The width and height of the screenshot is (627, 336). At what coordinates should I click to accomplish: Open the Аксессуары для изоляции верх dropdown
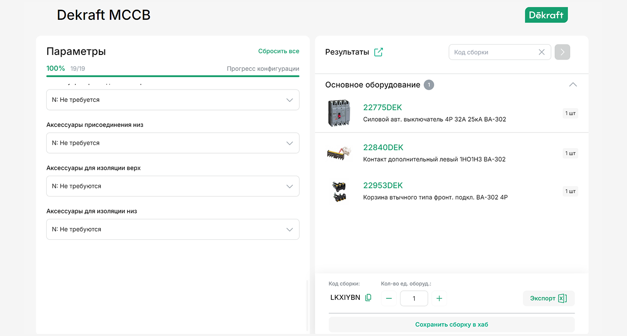point(173,186)
